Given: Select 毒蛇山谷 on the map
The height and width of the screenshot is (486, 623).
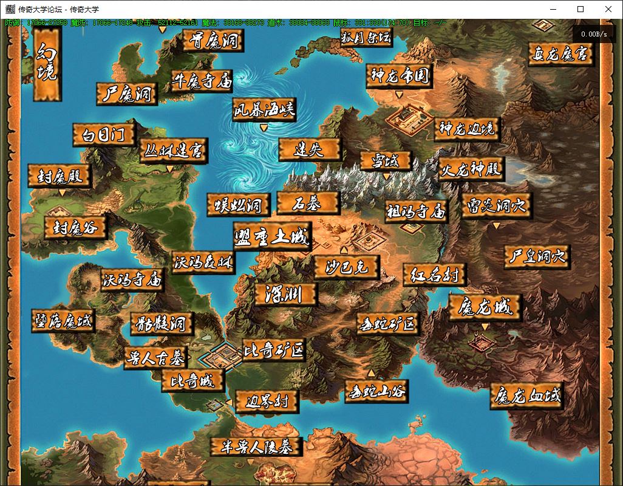Looking at the screenshot, I should [376, 392].
